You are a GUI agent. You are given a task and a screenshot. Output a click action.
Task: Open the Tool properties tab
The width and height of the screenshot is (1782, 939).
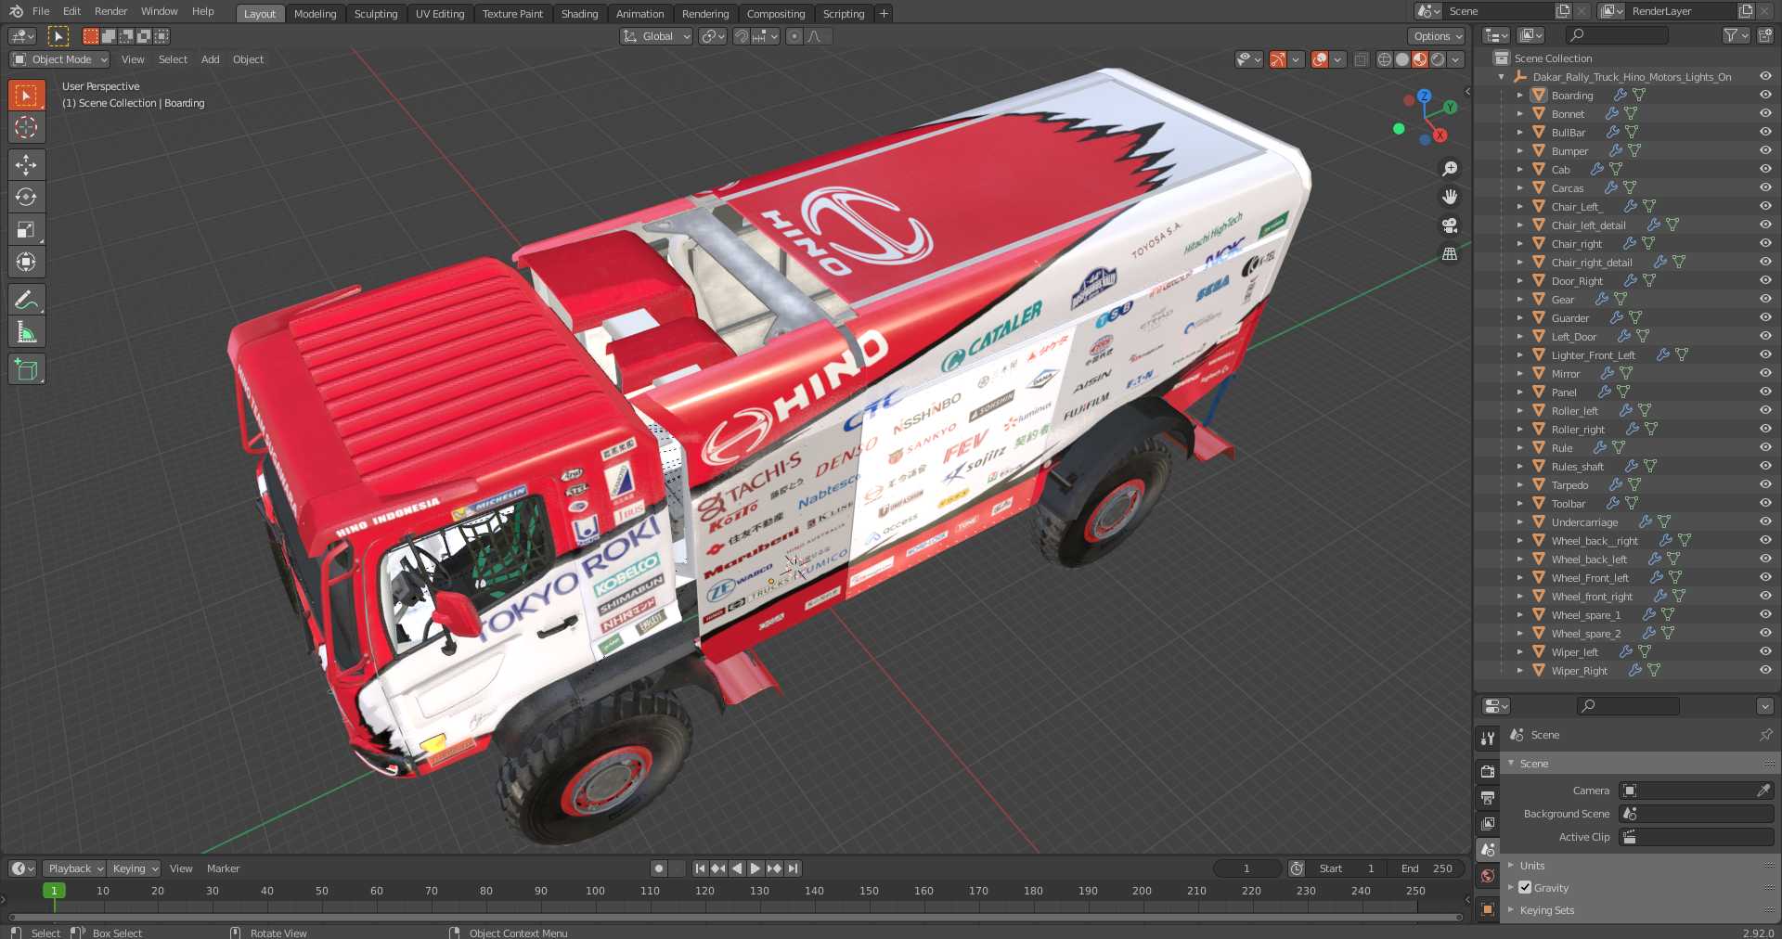pyautogui.click(x=1488, y=739)
